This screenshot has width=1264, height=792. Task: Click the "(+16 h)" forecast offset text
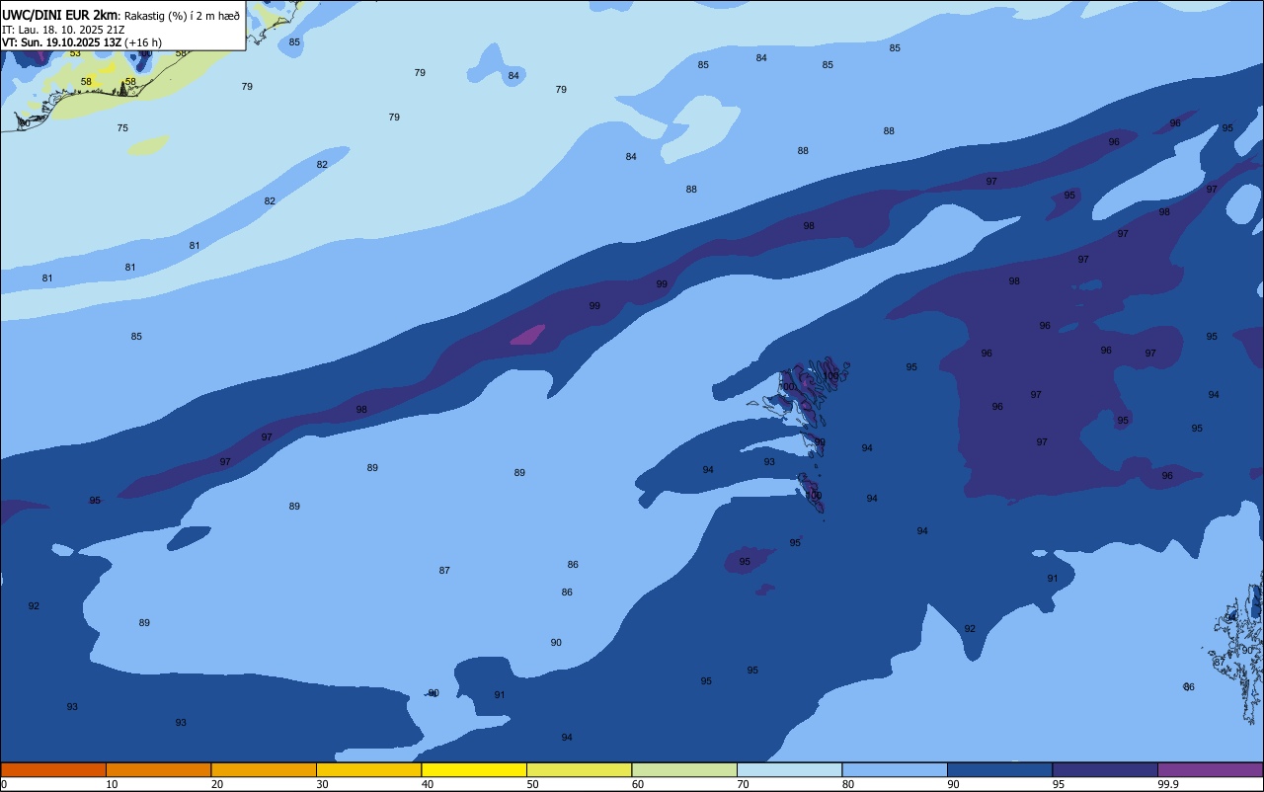(143, 42)
